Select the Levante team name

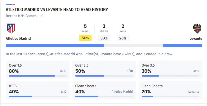(196, 38)
